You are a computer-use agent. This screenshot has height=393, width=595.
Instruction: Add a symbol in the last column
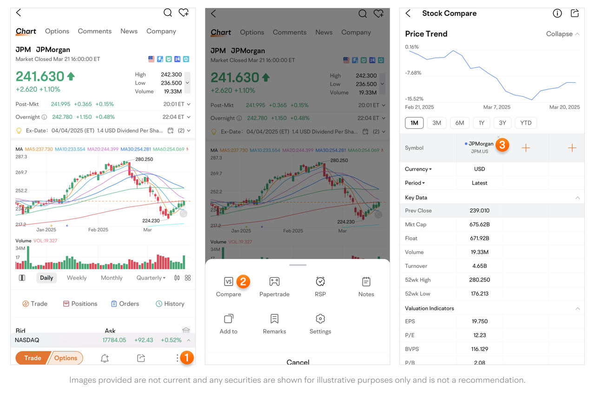pyautogui.click(x=572, y=148)
